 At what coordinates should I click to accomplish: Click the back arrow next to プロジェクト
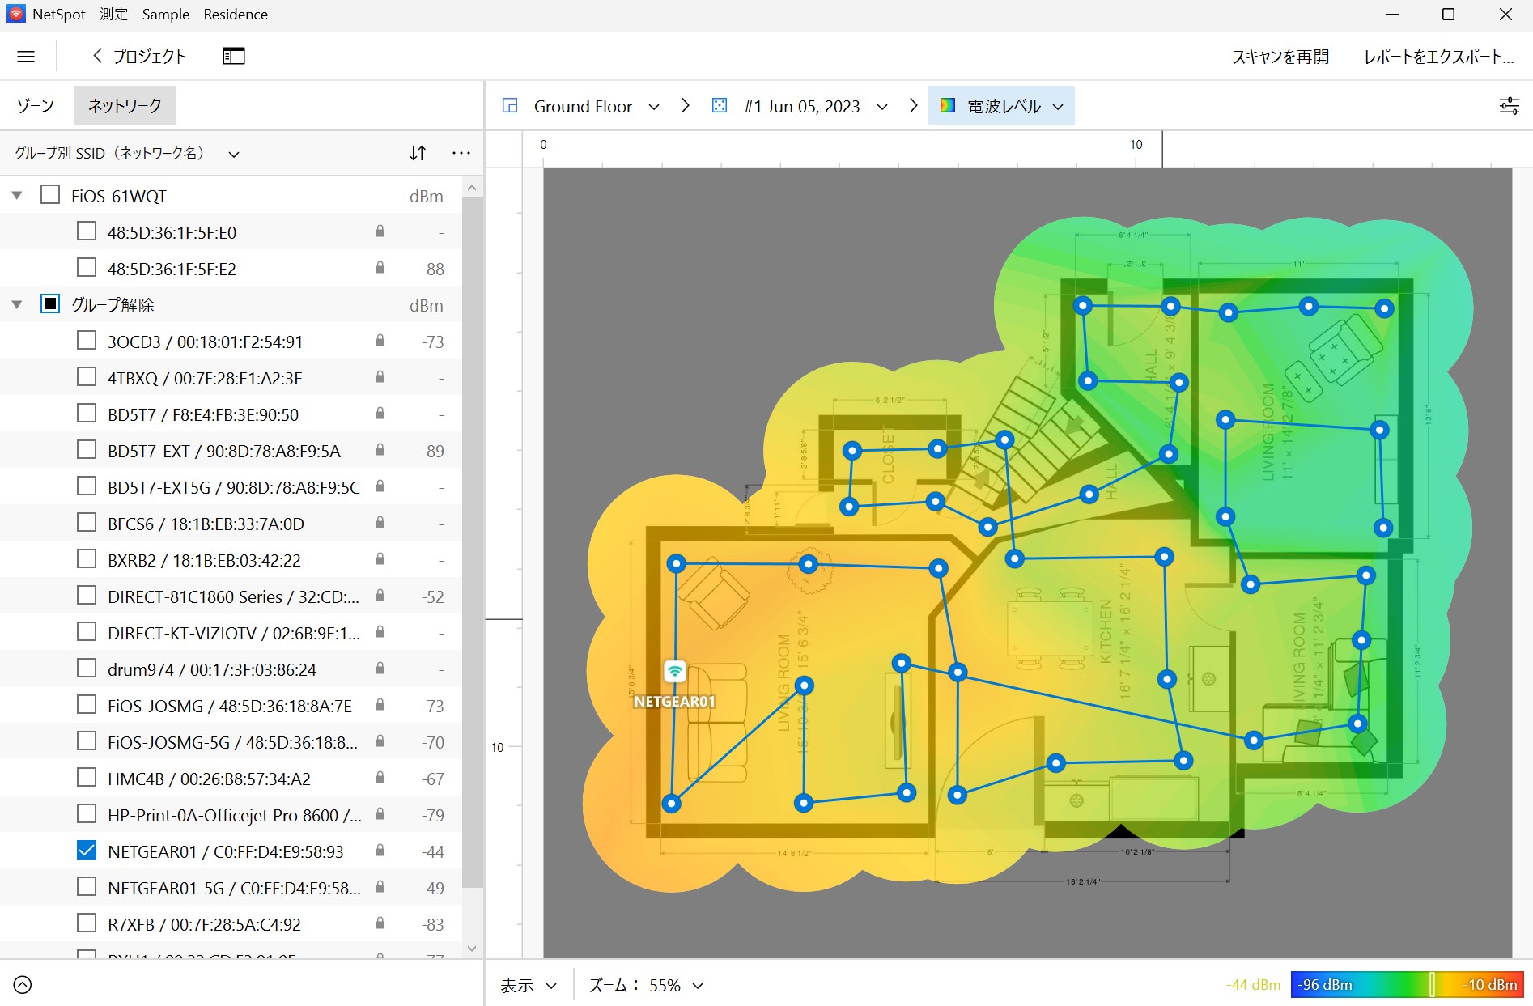pyautogui.click(x=98, y=56)
